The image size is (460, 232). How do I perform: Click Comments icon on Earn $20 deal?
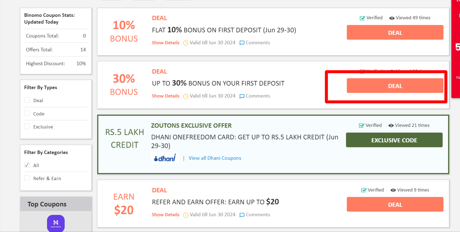(242, 215)
